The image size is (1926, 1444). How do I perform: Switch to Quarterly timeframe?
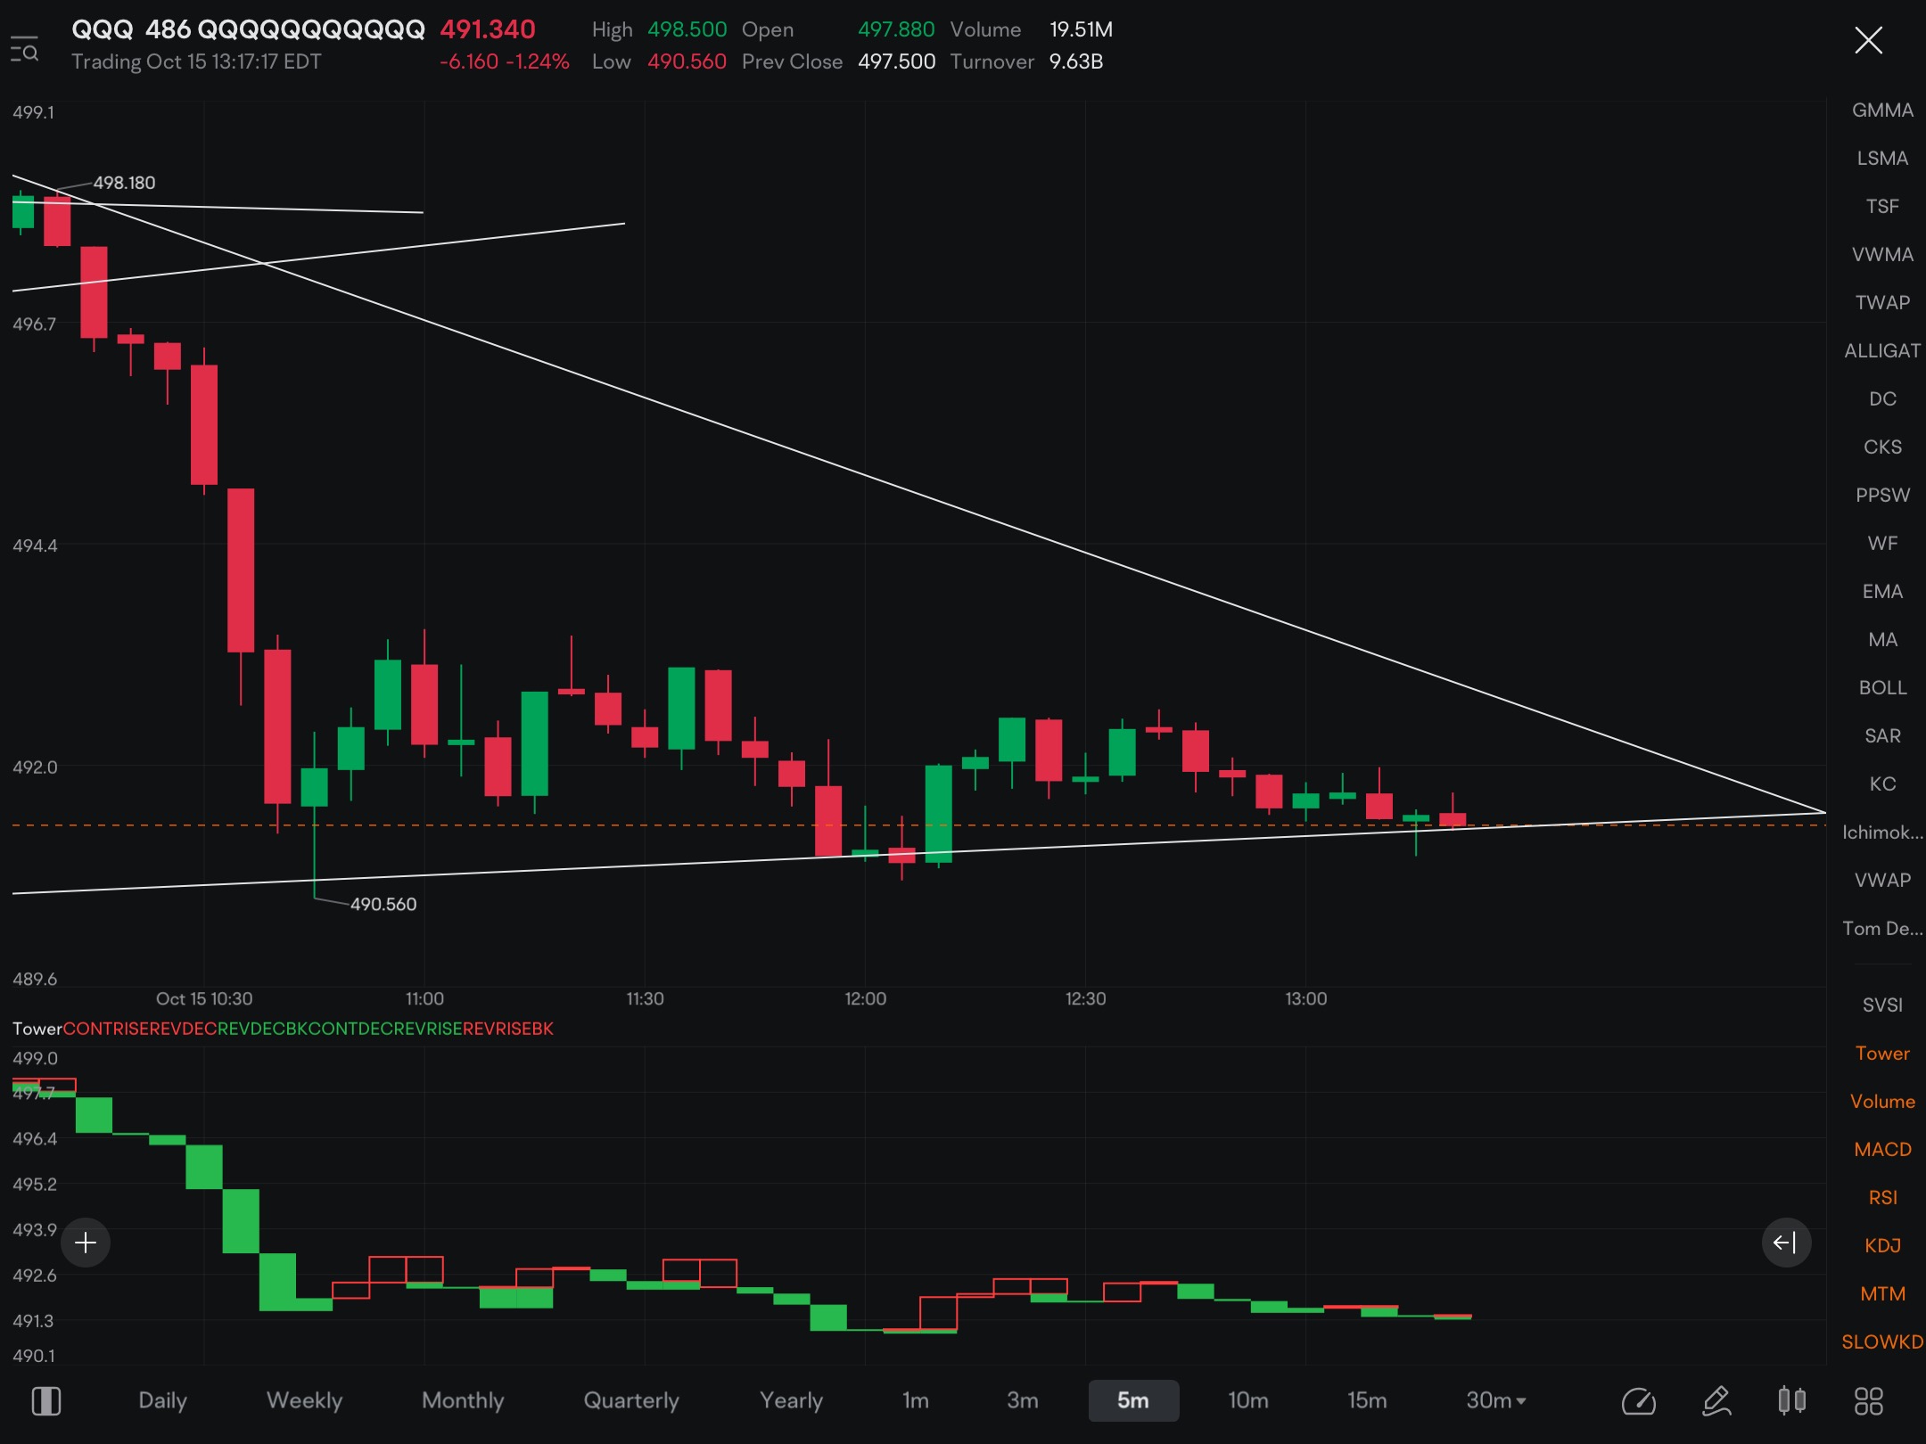[x=631, y=1400]
